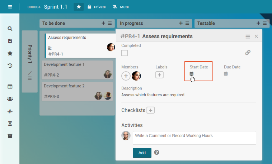This screenshot has height=164, width=272.
Task: Open the archive box icon in sidebar
Action: 10,135
